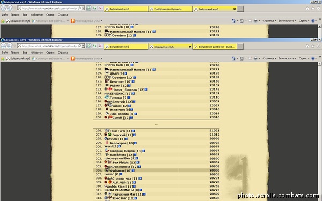The width and height of the screenshot is (322, 201).
Task: Open info icon beside Танк Тигр [11]
Action: 134,131
